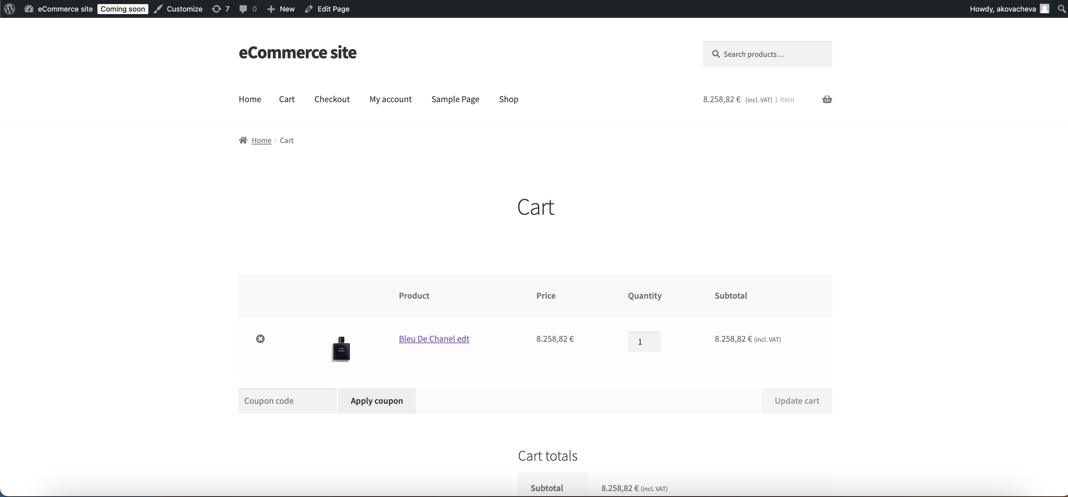Go to the Shop menu item

coord(508,100)
